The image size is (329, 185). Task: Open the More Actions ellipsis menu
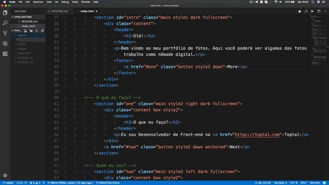point(325,11)
